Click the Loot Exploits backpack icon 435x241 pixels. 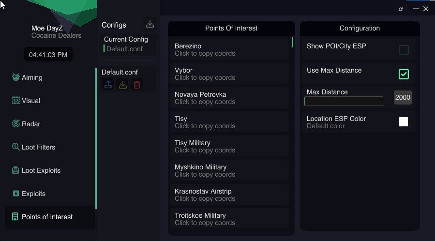(15, 170)
